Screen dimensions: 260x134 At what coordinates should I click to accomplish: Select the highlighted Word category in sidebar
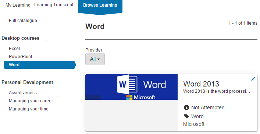click(40, 64)
